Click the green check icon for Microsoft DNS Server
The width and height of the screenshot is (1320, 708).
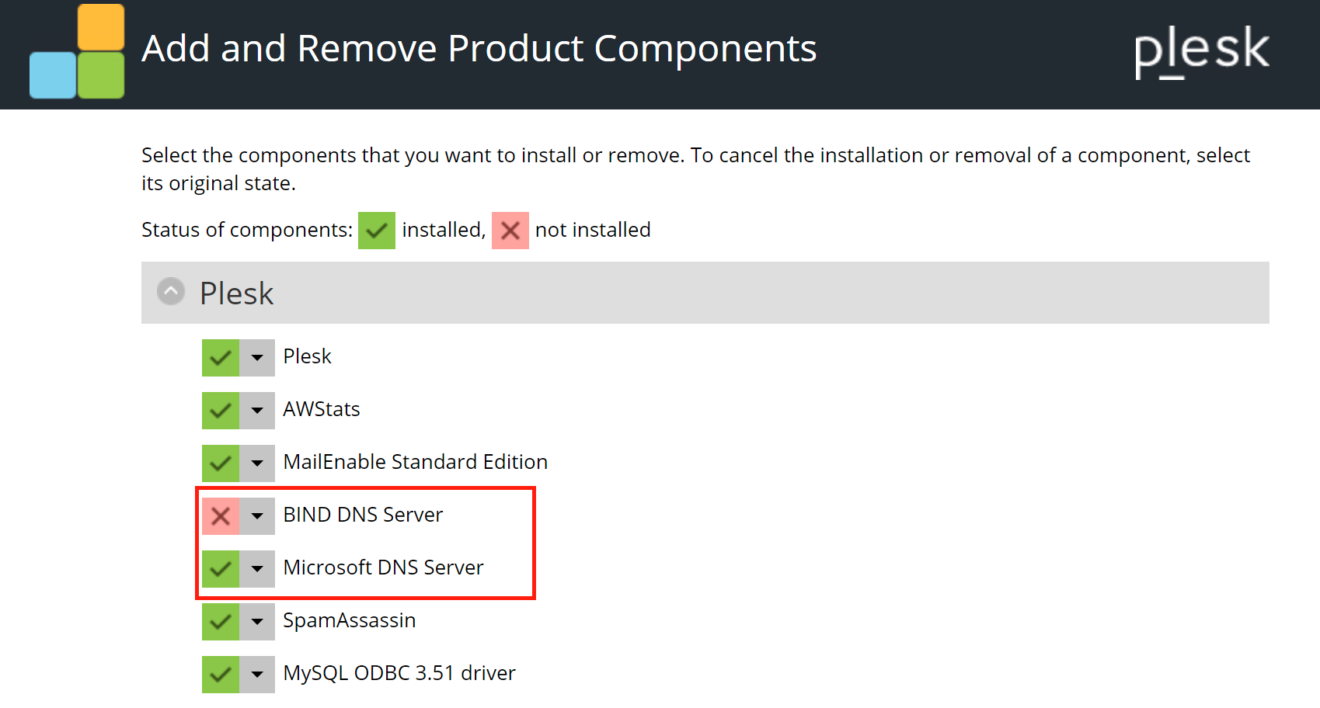coord(221,569)
